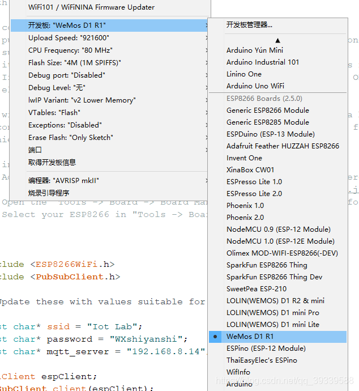Click the "WXshiyanshi" password string

(146, 339)
